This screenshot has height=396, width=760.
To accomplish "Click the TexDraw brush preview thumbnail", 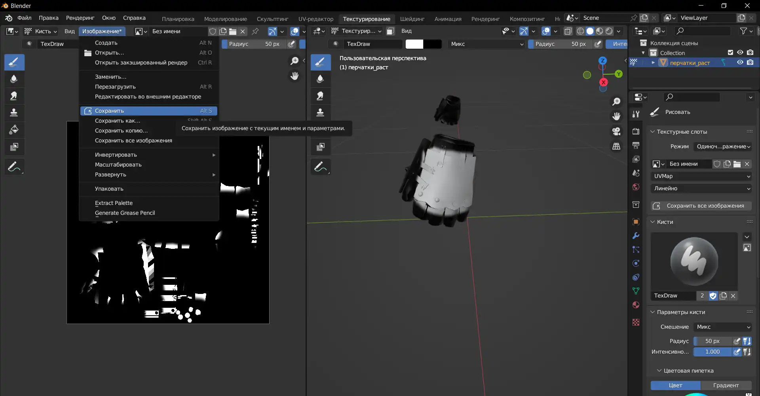I will (694, 261).
